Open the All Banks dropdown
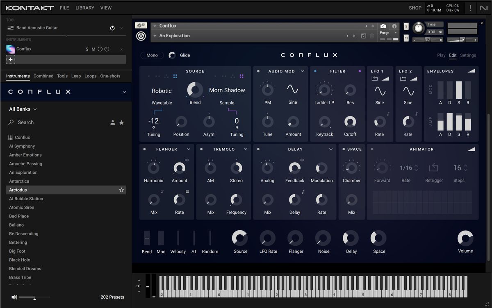This screenshot has width=492, height=308. pos(23,109)
